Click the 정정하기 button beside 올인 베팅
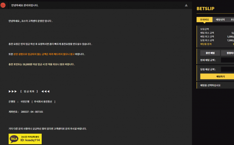This screenshot has width=234, height=145. coord(227,53)
